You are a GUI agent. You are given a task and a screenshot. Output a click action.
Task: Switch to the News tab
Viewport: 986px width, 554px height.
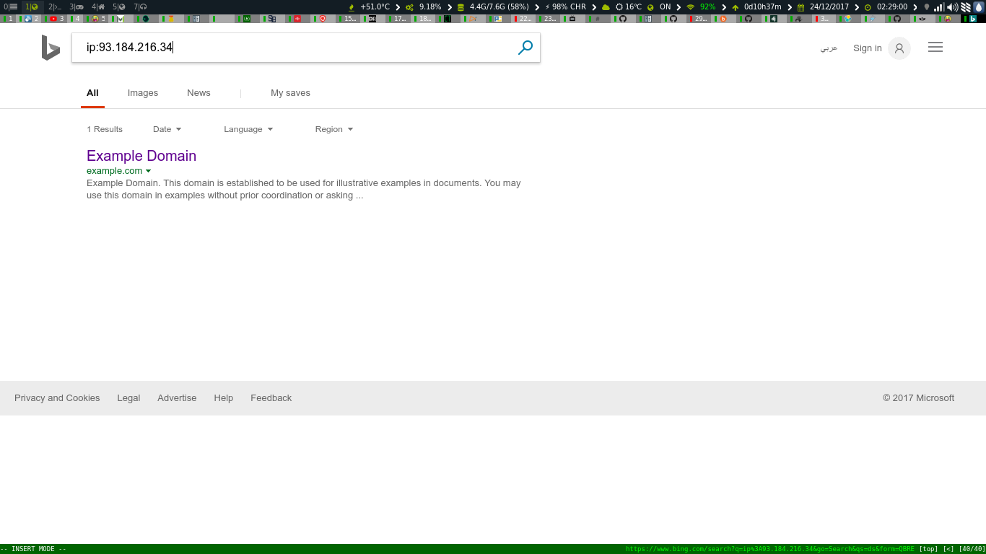click(198, 93)
